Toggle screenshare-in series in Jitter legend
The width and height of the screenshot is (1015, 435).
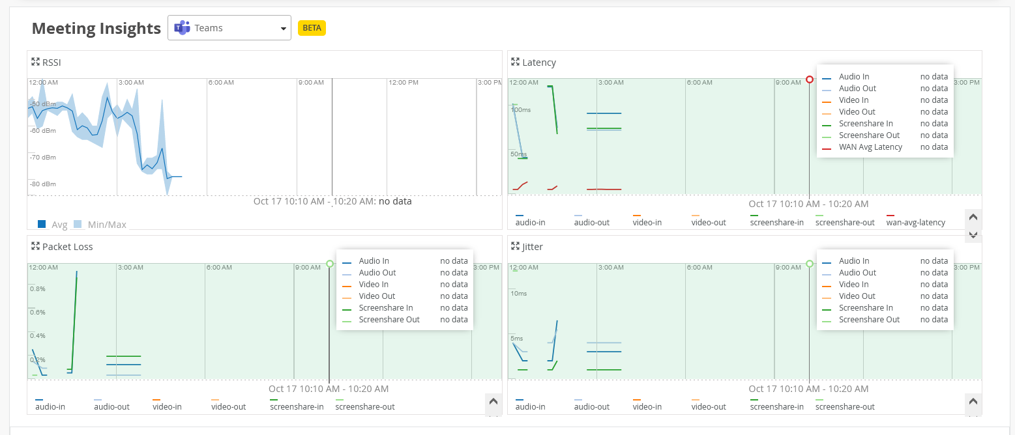(x=776, y=406)
